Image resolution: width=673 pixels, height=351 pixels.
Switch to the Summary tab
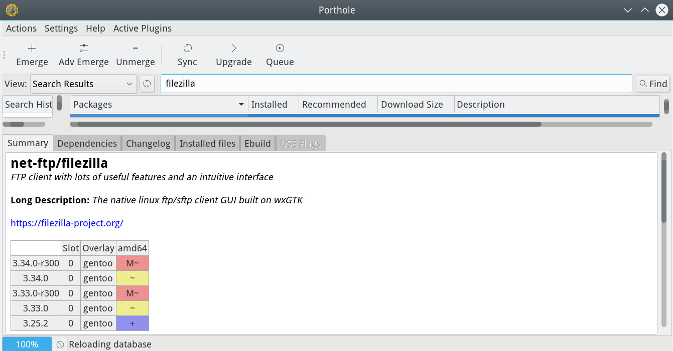(x=28, y=143)
